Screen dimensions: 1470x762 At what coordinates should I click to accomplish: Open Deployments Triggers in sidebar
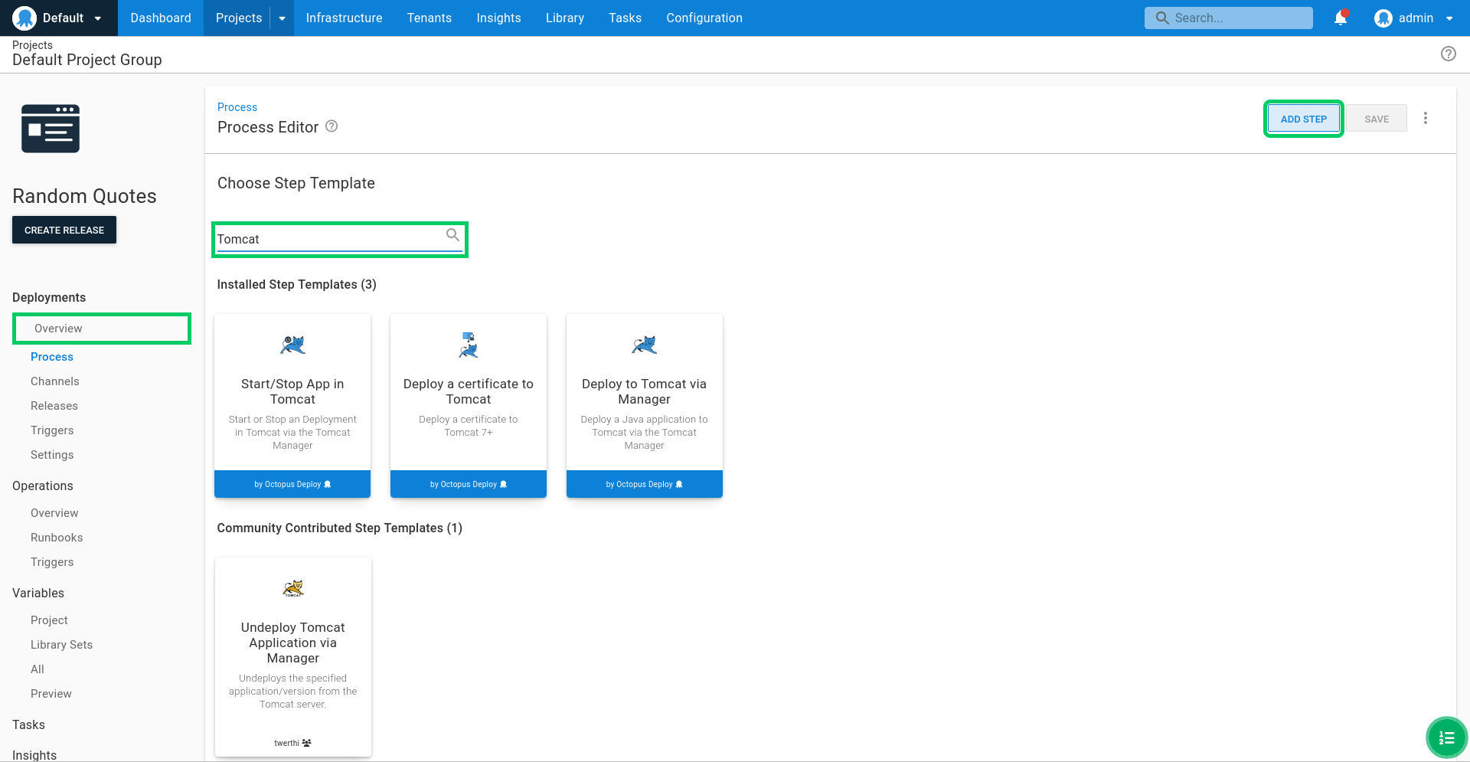52,430
